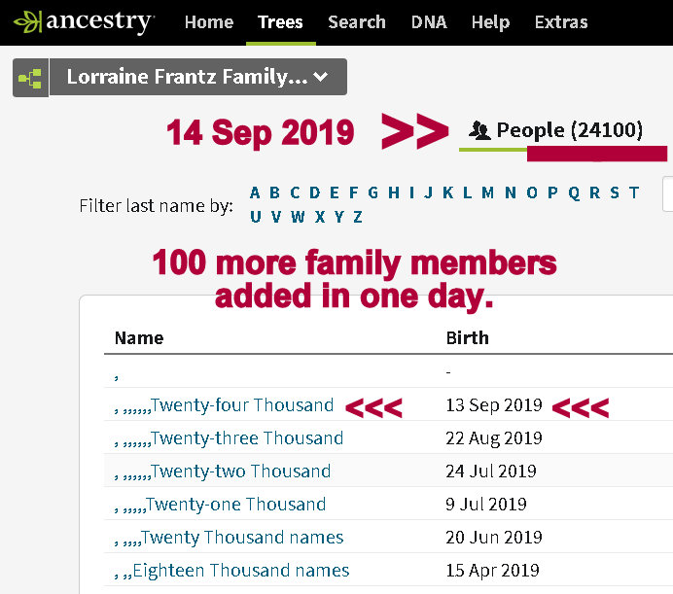Select the Trees tab
Image resolution: width=673 pixels, height=594 pixels.
(x=280, y=22)
